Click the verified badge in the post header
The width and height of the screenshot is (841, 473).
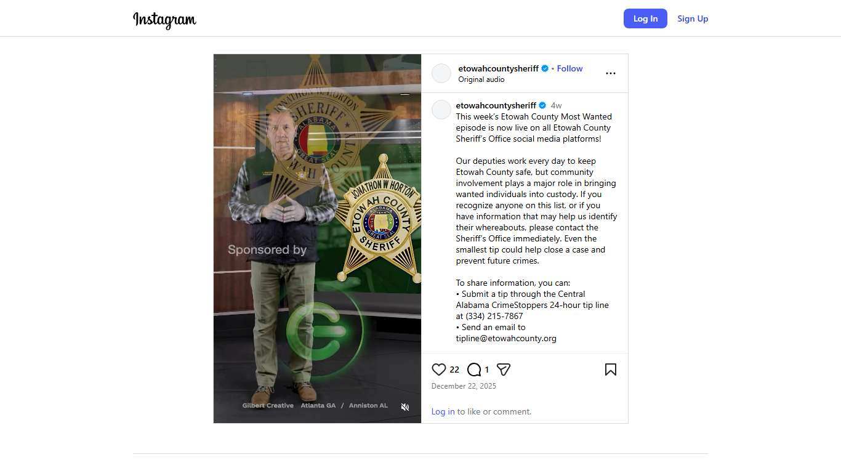click(x=545, y=68)
